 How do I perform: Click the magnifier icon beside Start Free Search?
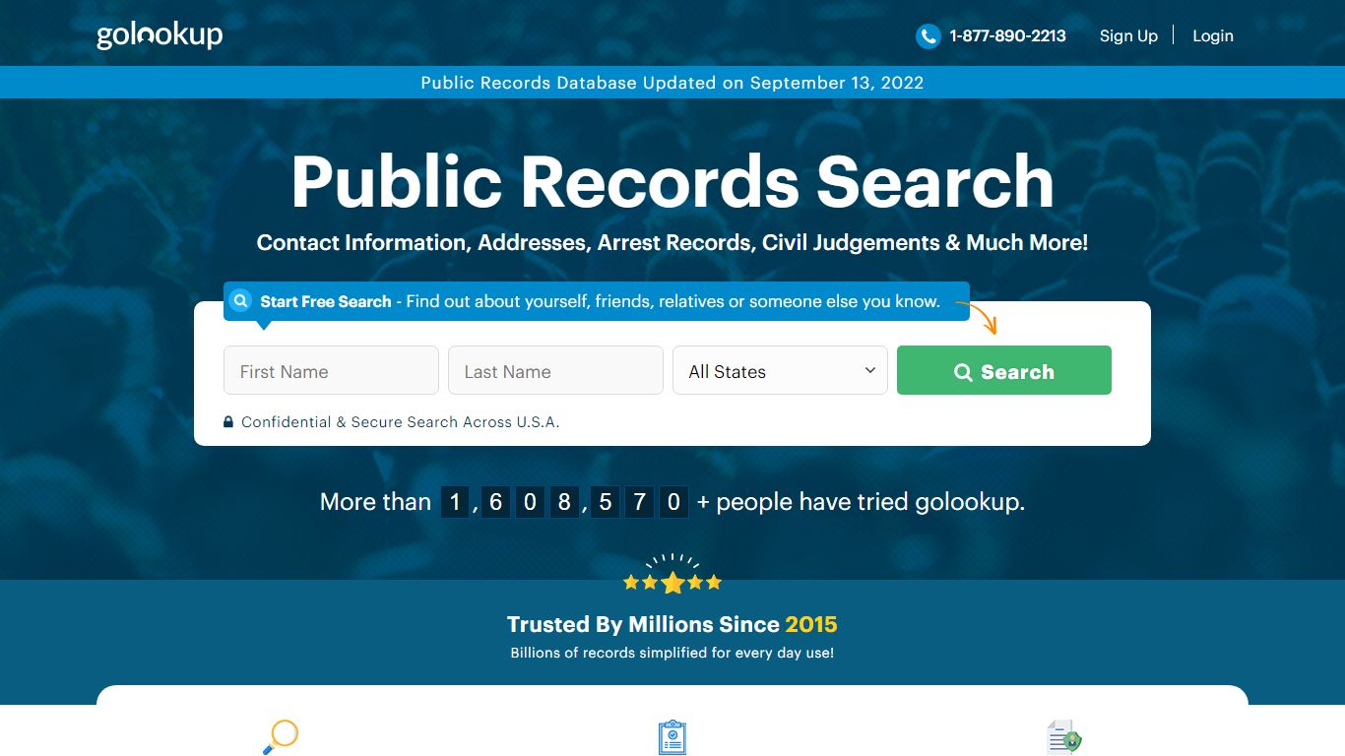240,300
